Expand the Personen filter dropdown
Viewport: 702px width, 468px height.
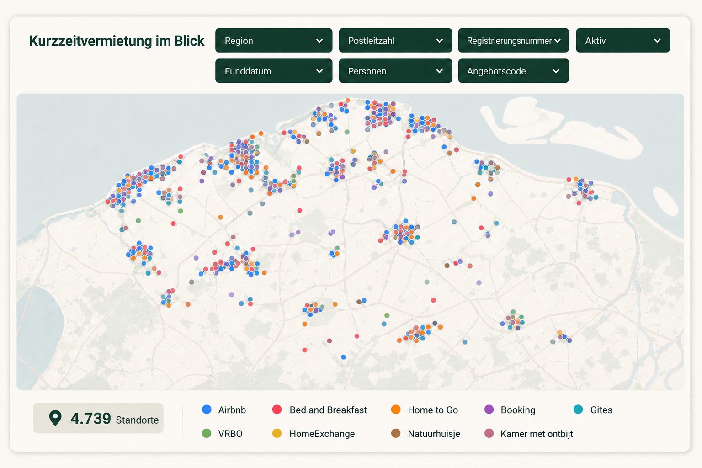point(395,71)
